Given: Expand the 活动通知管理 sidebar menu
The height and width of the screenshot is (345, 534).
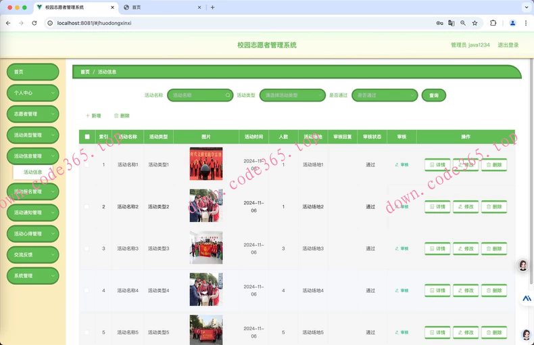Looking at the screenshot, I should point(32,212).
